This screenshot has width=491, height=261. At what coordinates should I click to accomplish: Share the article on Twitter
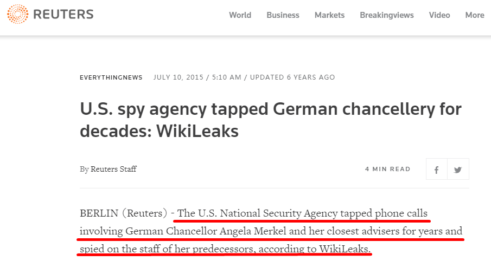point(458,169)
